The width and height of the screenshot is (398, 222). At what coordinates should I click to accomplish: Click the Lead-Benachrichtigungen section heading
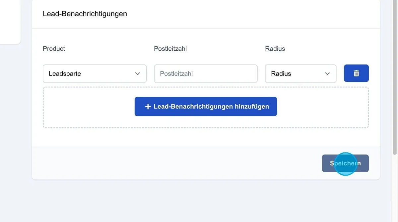[x=85, y=14]
